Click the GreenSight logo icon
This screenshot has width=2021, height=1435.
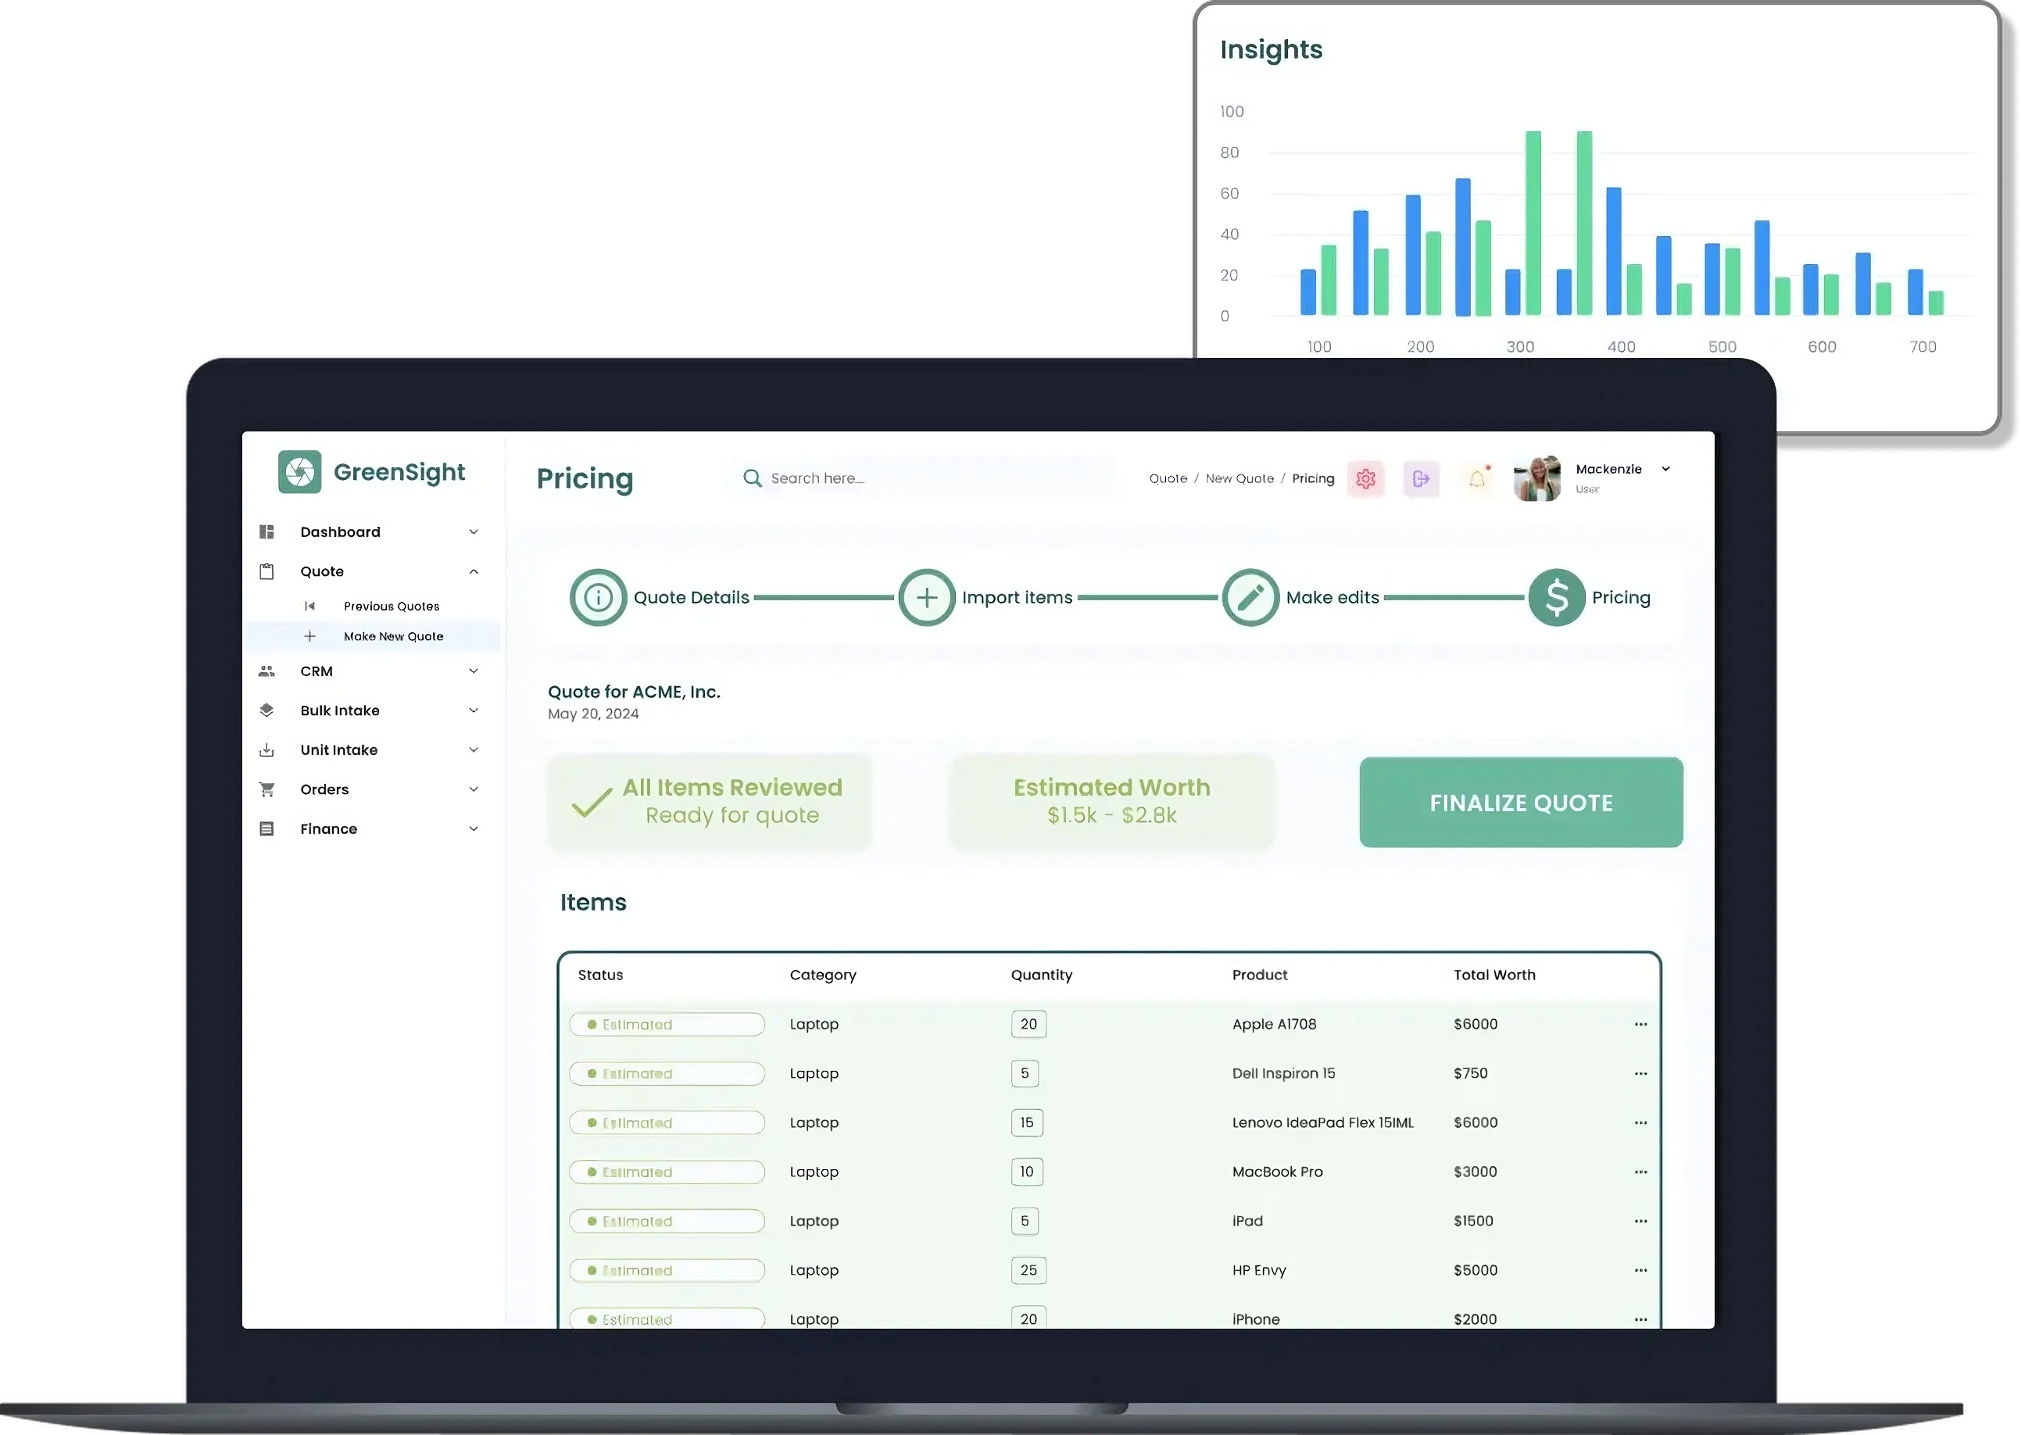coord(296,472)
